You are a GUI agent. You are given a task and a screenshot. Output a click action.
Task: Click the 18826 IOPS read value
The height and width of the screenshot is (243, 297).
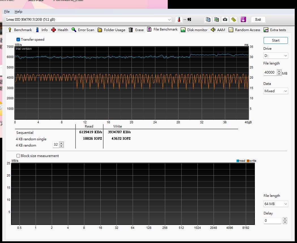click(x=92, y=138)
